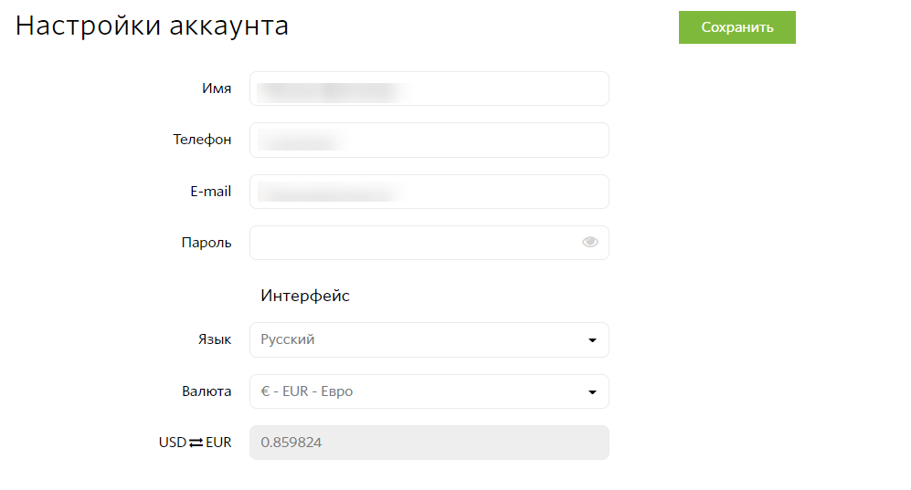911x490 pixels.
Task: Open the Валюта currency dropdown
Action: click(429, 391)
